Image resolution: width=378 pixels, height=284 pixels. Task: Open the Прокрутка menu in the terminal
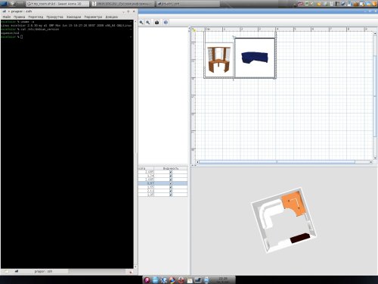coord(54,17)
